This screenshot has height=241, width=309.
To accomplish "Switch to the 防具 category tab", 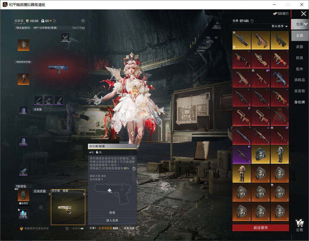I will 300,58.
